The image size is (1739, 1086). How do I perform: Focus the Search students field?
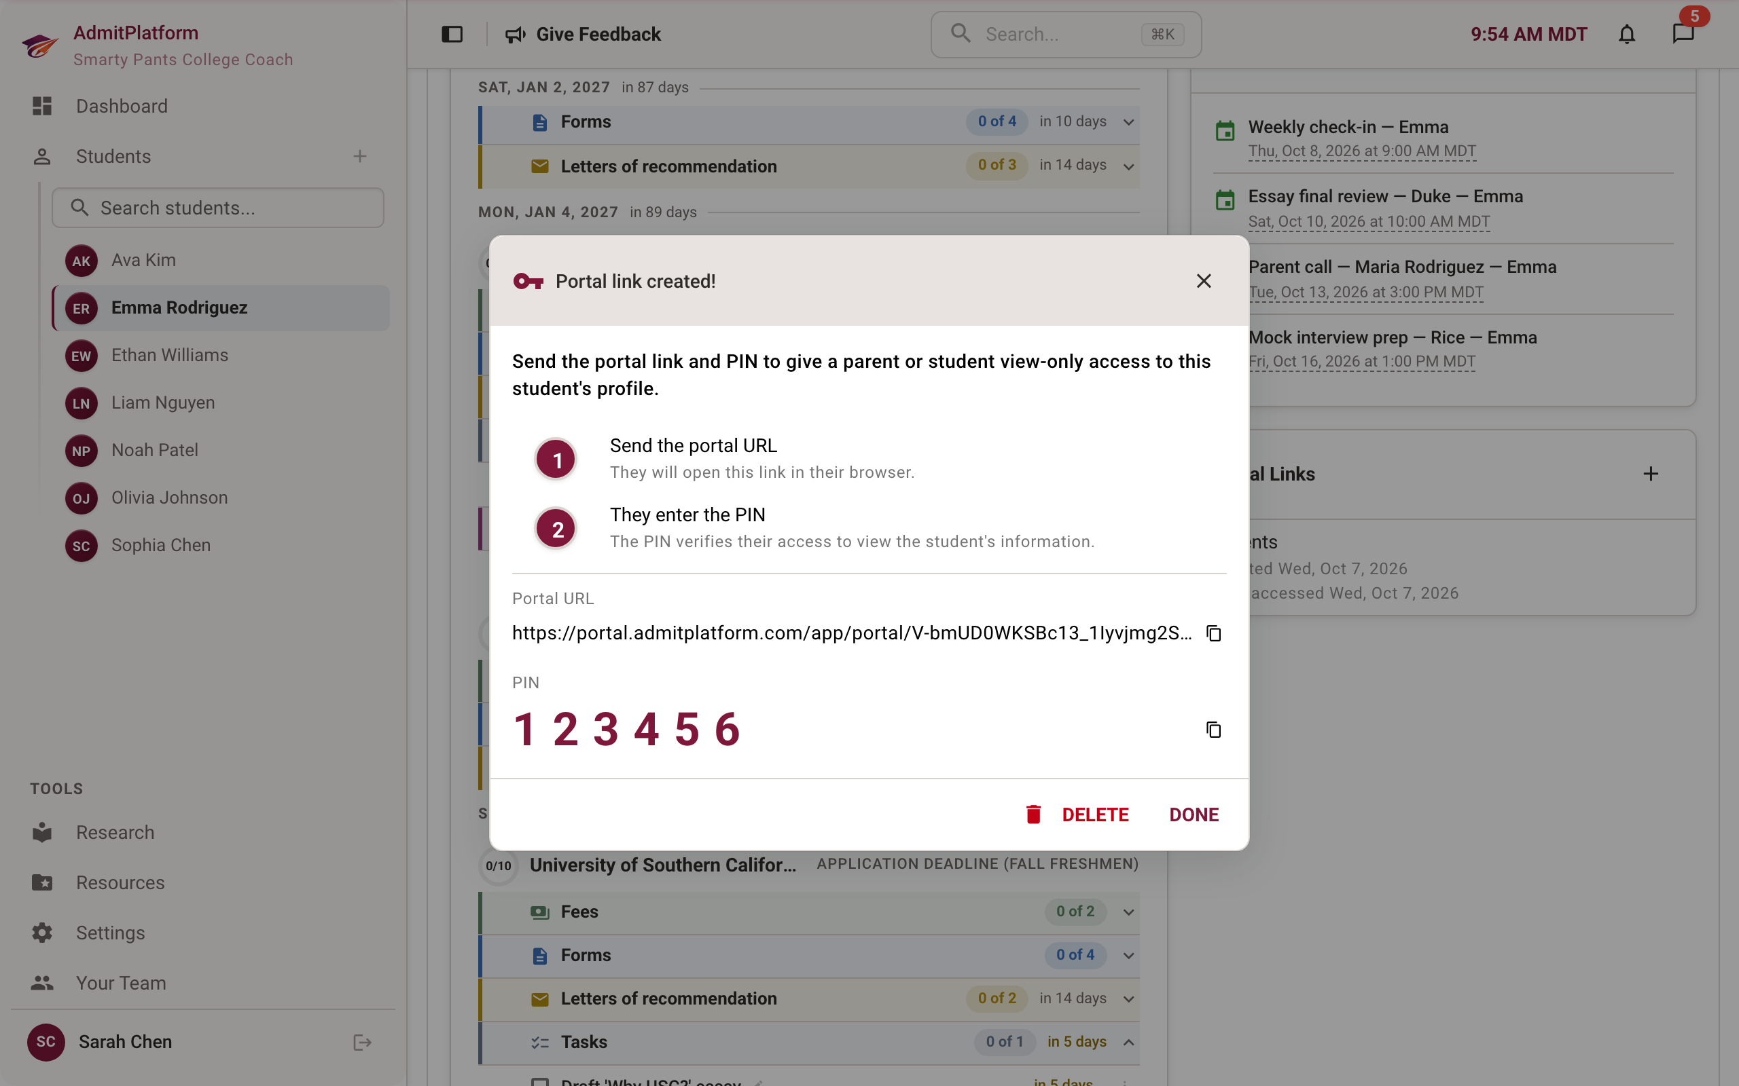(x=218, y=208)
